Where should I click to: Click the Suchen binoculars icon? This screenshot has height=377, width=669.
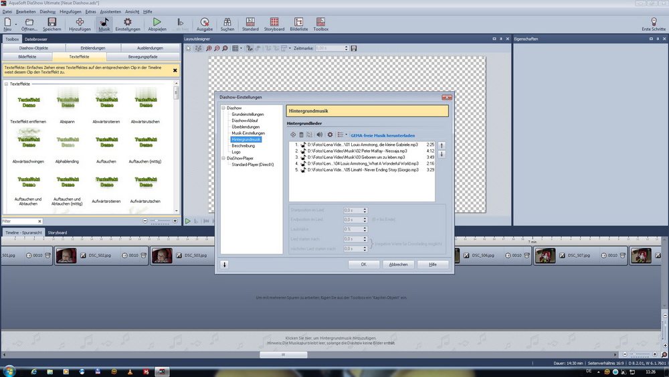pyautogui.click(x=227, y=23)
